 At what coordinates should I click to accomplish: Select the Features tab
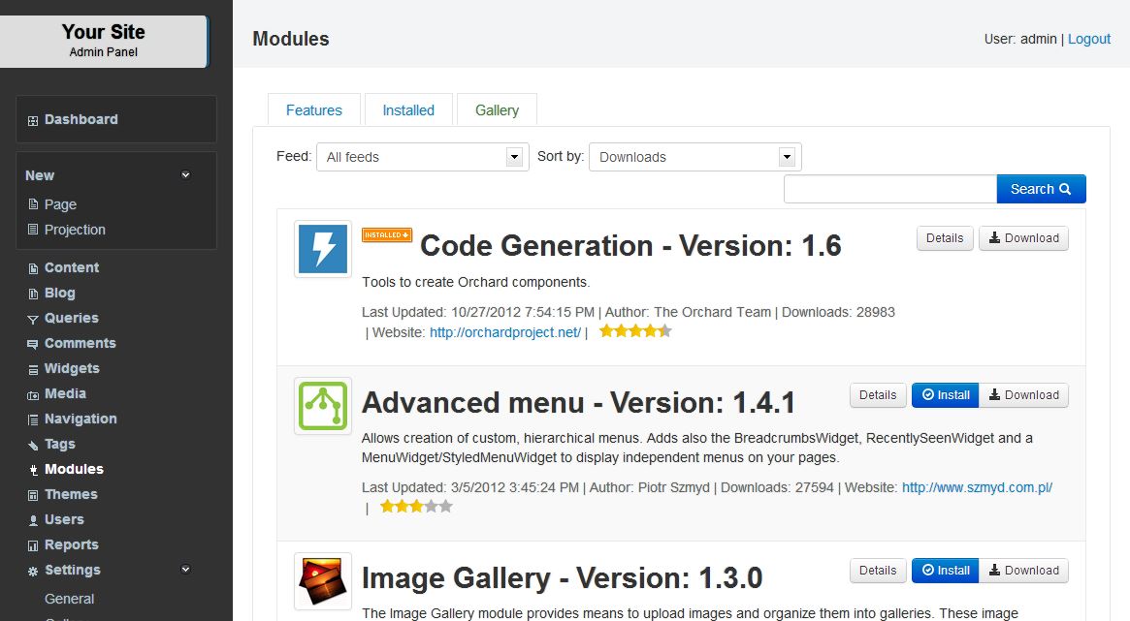point(312,109)
